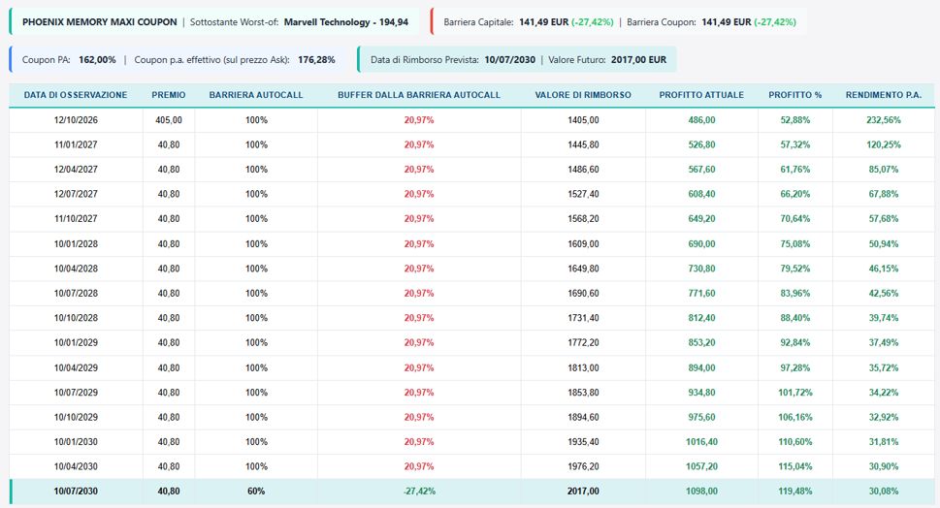The image size is (940, 508).
Task: Click redemption value 1405,00
Action: point(583,120)
